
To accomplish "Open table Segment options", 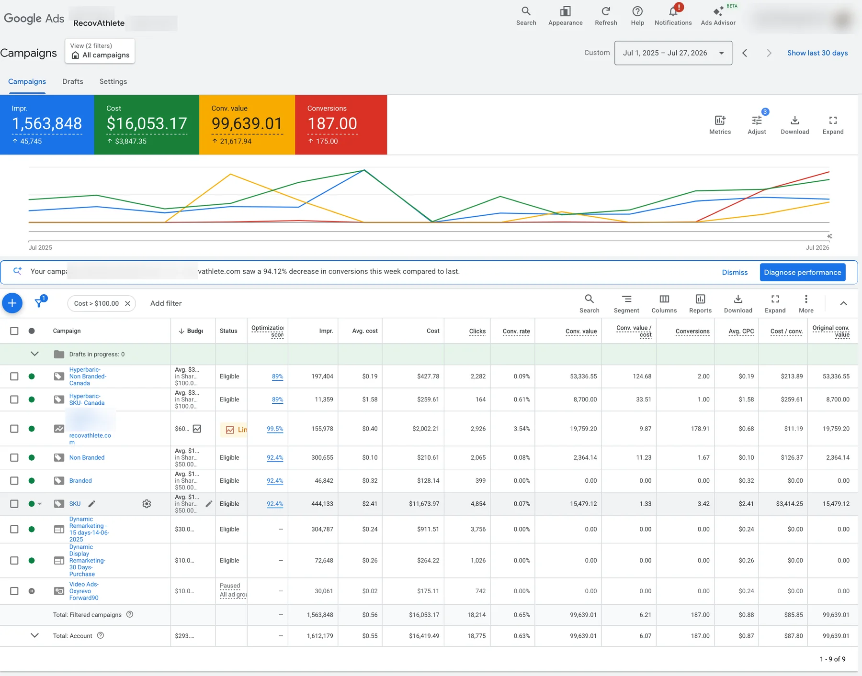I will coord(626,304).
